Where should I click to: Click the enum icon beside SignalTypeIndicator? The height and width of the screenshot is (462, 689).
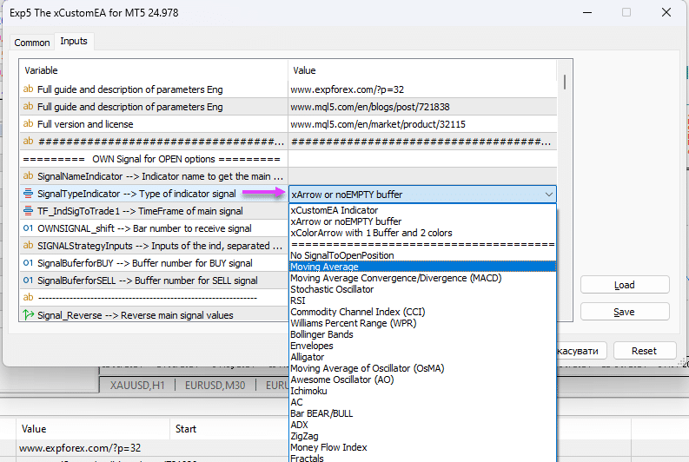coord(29,194)
